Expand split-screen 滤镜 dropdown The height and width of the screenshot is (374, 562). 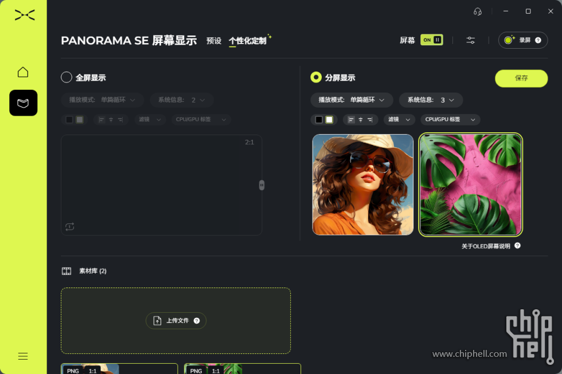pyautogui.click(x=399, y=120)
